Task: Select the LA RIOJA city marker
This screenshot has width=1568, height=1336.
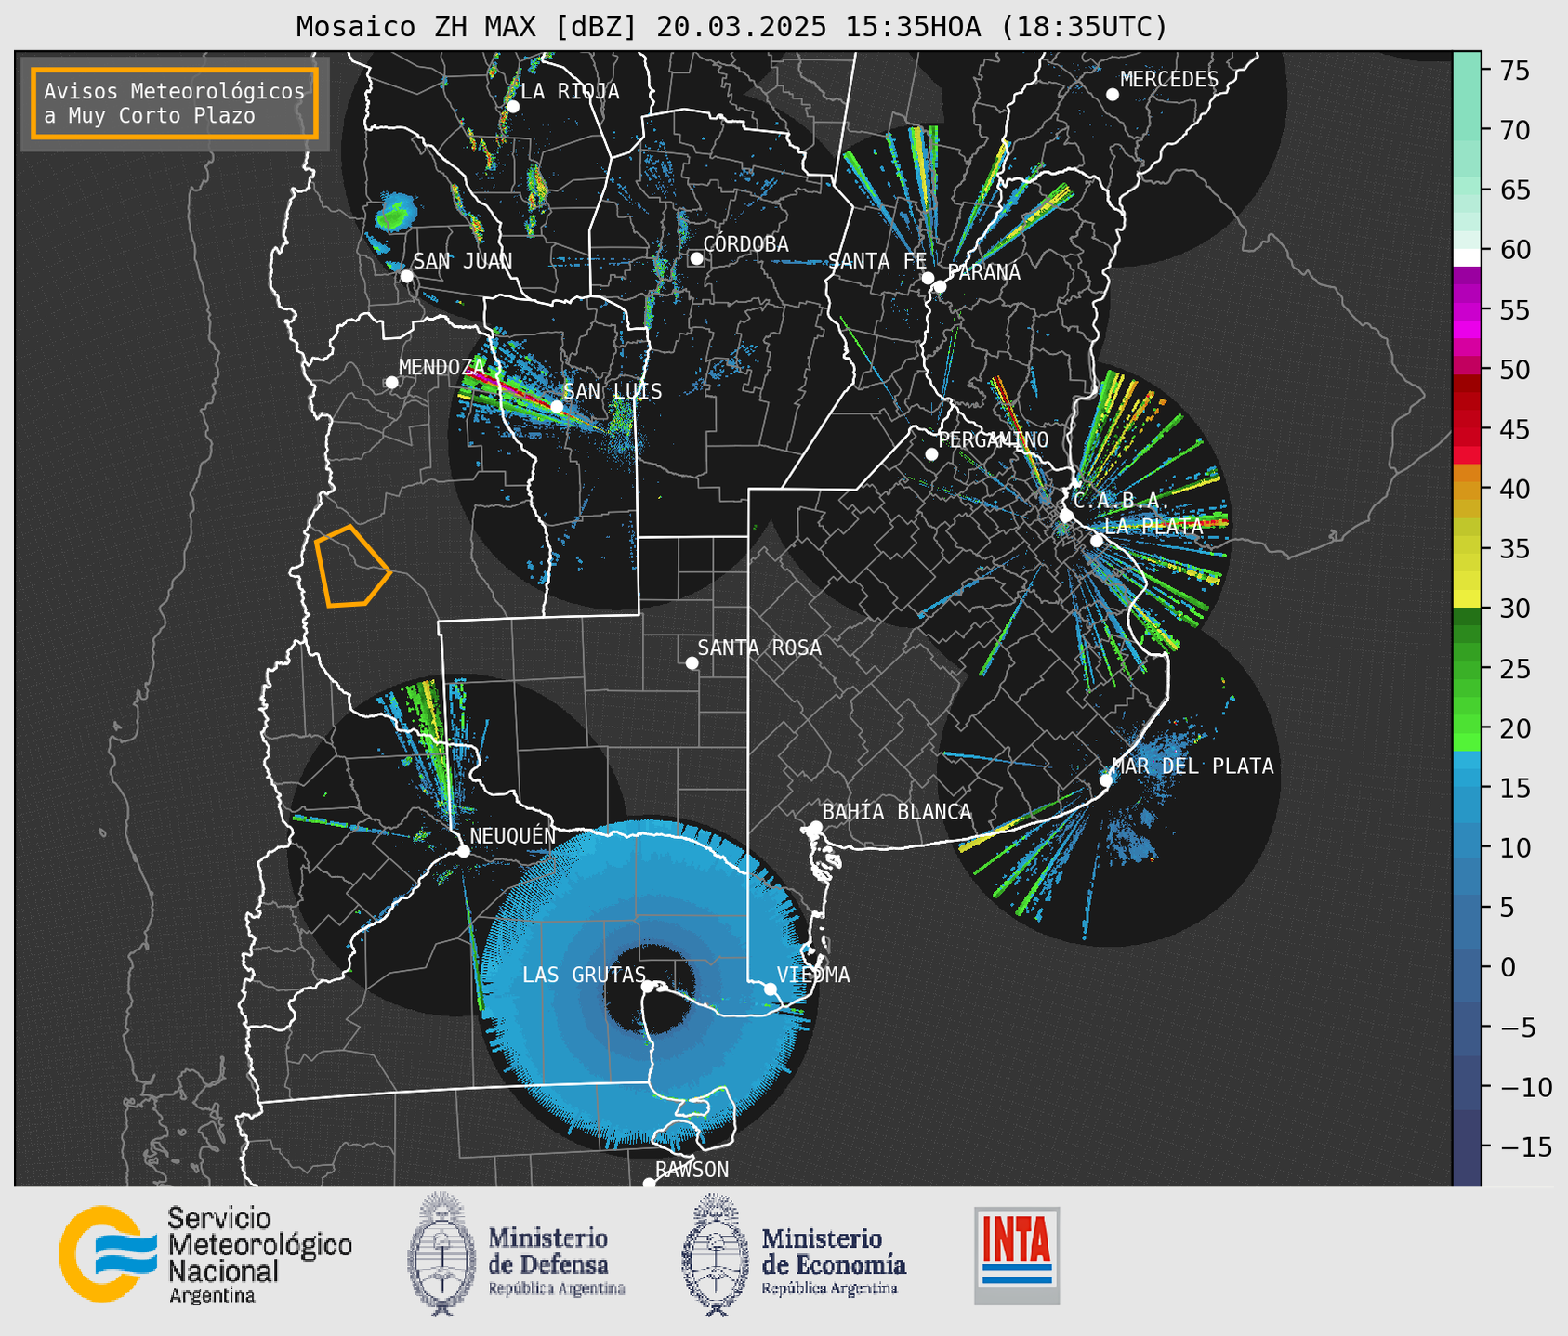Action: click(513, 107)
